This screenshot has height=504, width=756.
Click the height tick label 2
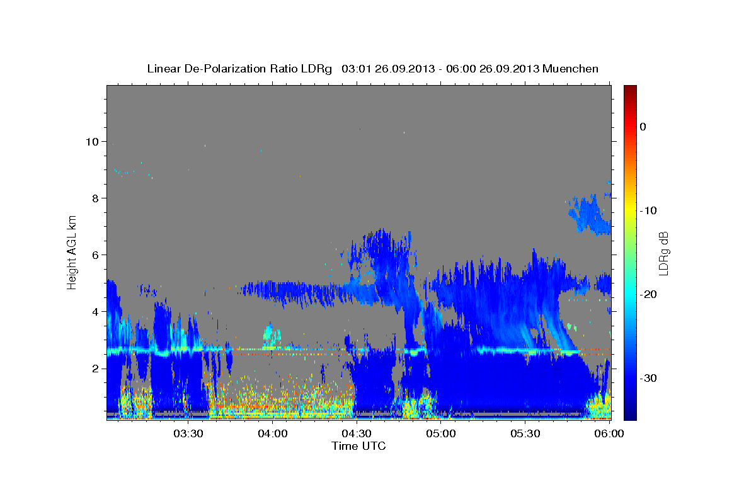96,368
